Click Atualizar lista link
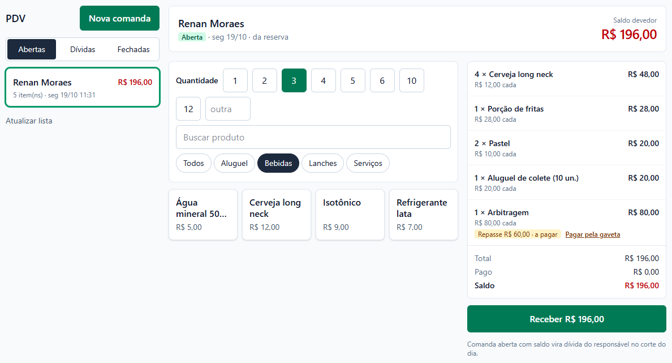This screenshot has width=672, height=363. click(29, 121)
